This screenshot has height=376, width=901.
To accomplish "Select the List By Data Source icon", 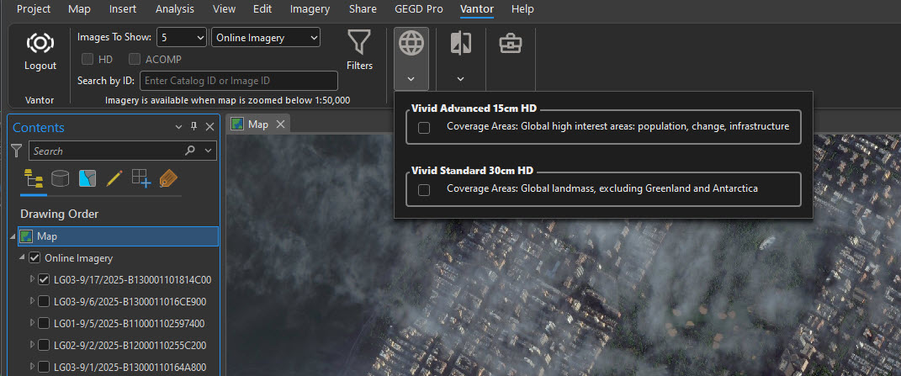I will 61,178.
